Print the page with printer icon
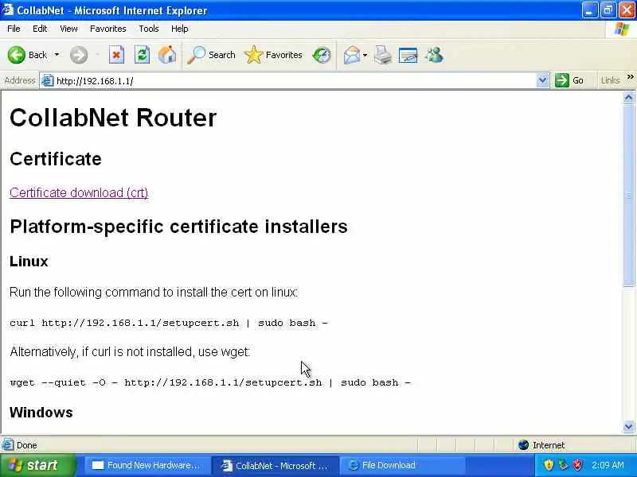The image size is (637, 477). (383, 55)
